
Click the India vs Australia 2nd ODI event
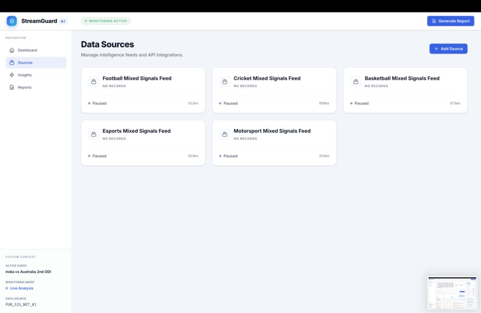(x=28, y=272)
